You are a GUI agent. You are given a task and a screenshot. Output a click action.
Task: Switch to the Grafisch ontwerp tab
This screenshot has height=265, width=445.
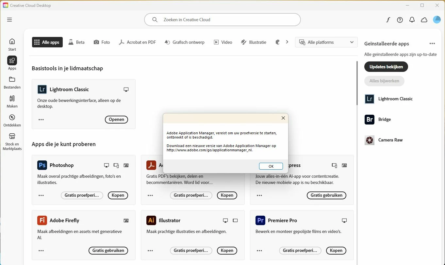click(184, 42)
